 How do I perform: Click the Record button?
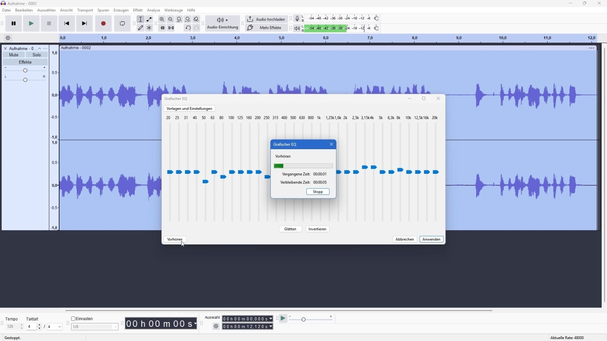tap(103, 24)
